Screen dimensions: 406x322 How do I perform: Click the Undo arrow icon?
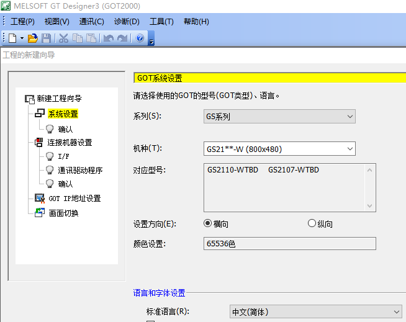pos(109,38)
